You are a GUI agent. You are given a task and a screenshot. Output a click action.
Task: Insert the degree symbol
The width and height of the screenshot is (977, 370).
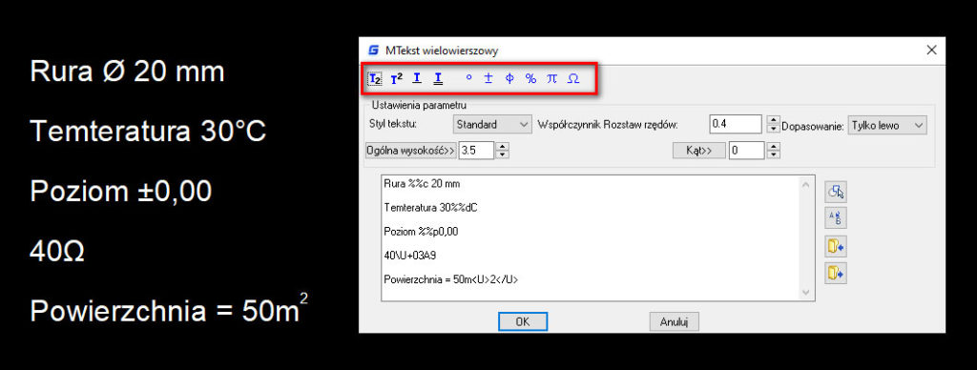pos(468,78)
